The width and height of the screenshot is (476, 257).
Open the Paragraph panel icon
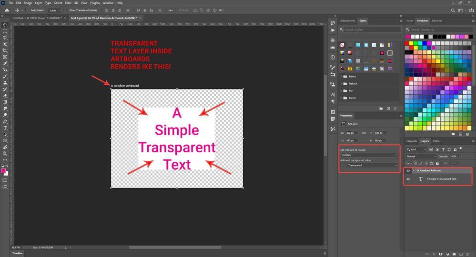333,101
